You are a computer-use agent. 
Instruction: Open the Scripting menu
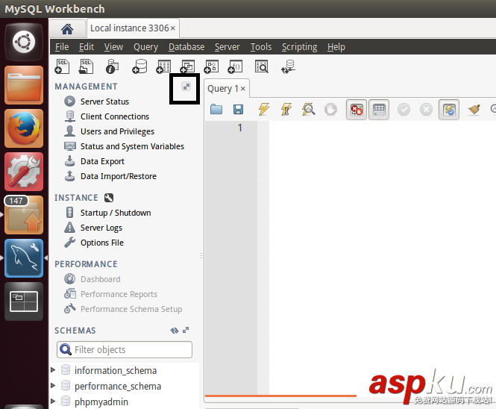(x=299, y=47)
